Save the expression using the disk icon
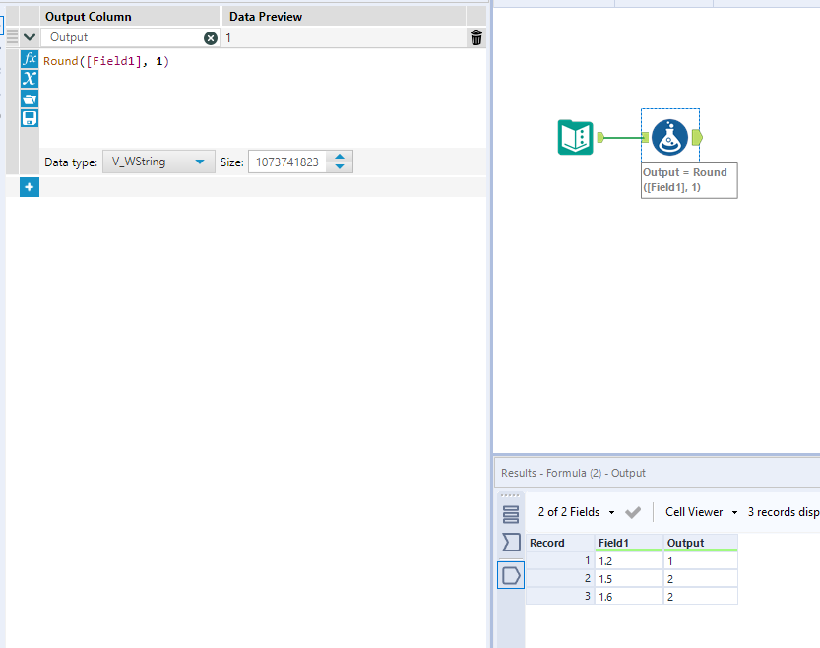 pyautogui.click(x=29, y=118)
